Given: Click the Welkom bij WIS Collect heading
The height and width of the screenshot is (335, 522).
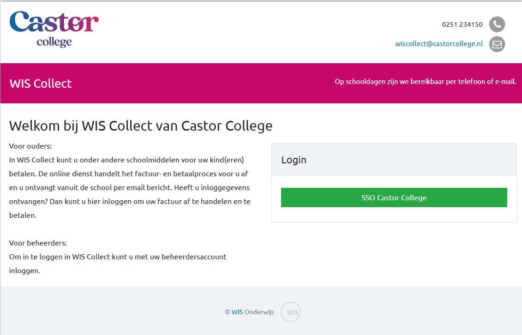Looking at the screenshot, I should (x=141, y=126).
